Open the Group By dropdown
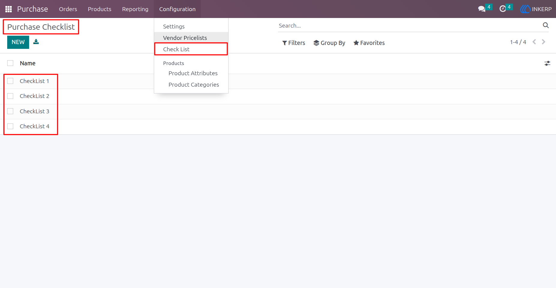Image resolution: width=556 pixels, height=288 pixels. 329,43
